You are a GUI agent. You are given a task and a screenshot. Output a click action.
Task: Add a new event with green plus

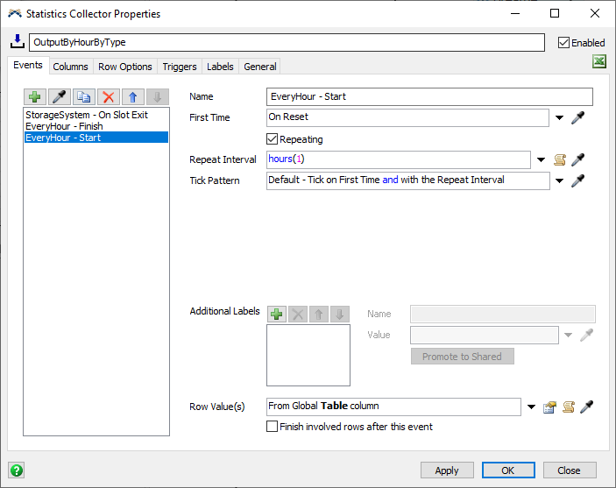coord(35,96)
